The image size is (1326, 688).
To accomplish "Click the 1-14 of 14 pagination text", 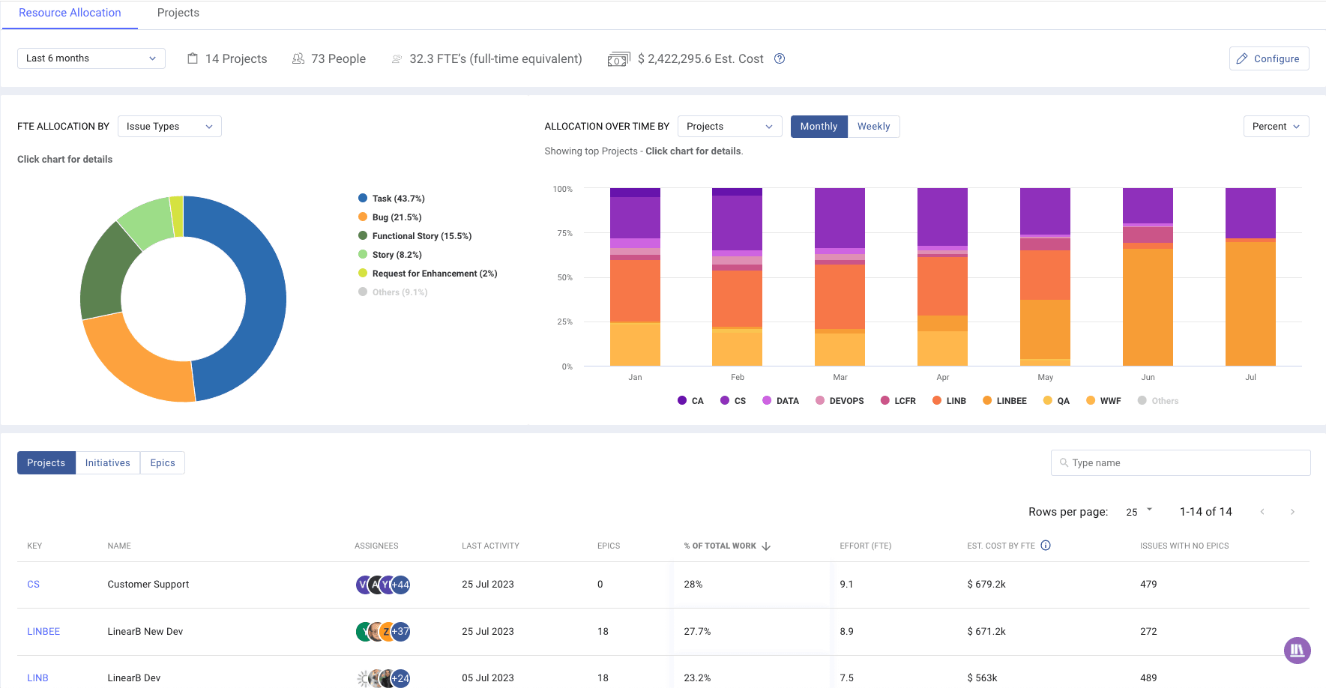I will tap(1205, 512).
